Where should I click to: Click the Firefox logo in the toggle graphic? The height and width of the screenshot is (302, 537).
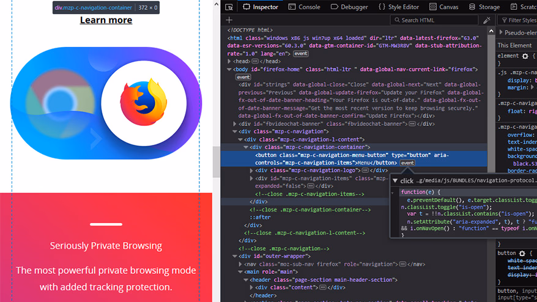coord(144,101)
